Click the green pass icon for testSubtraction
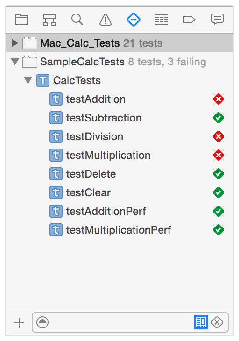 tap(218, 118)
